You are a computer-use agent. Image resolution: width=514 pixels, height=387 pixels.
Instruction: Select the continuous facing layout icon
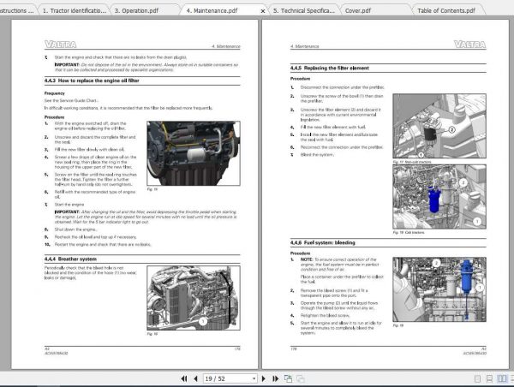click(x=511, y=378)
